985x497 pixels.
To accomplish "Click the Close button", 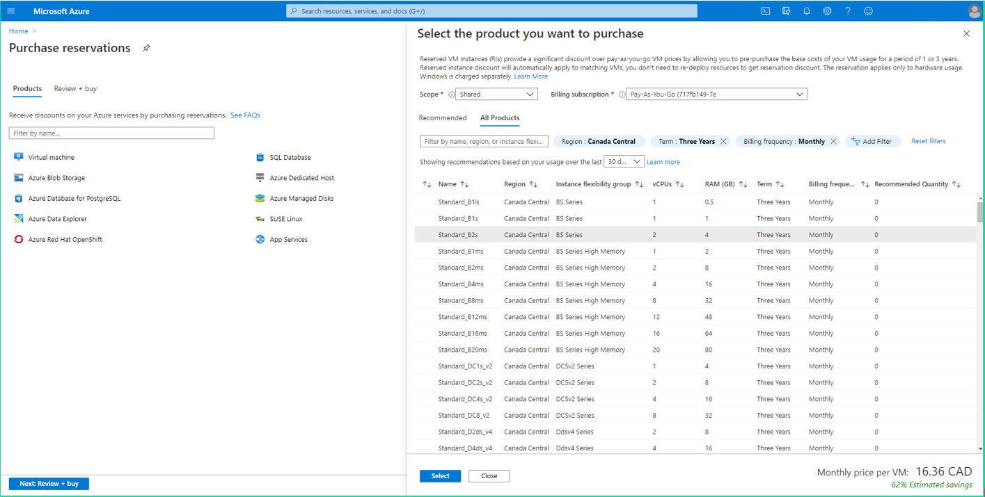I will point(489,476).
